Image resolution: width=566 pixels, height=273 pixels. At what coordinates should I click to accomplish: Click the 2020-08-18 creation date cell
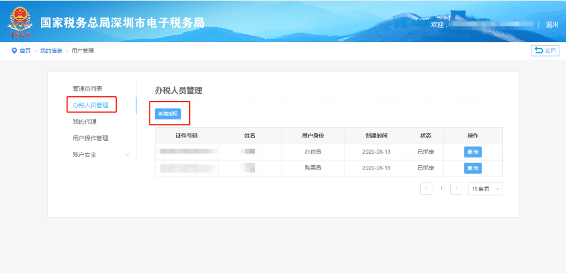(376, 168)
